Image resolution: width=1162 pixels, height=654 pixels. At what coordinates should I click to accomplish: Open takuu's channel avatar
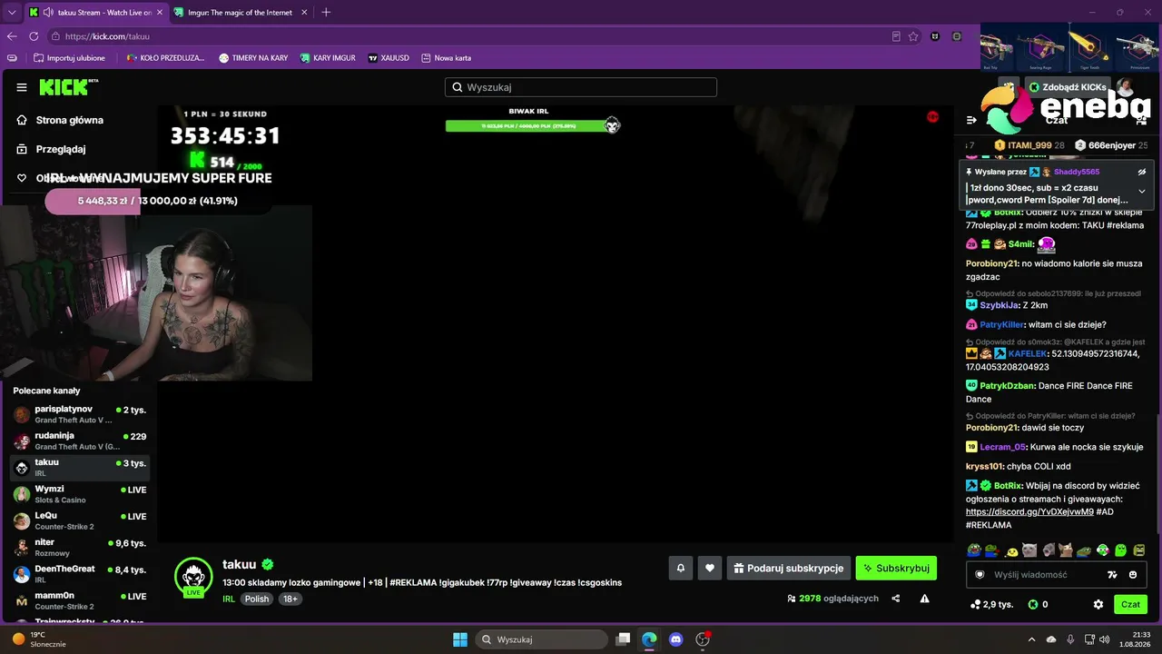click(192, 576)
